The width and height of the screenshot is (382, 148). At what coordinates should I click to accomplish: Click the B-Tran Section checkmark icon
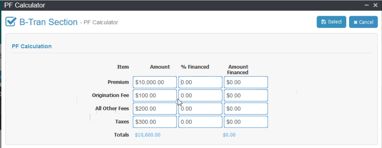click(x=11, y=22)
